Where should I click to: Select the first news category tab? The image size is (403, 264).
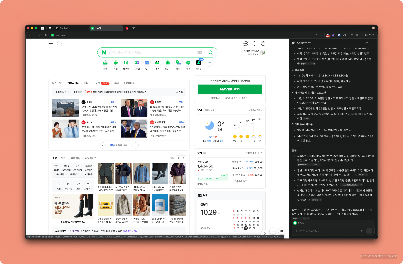58,83
